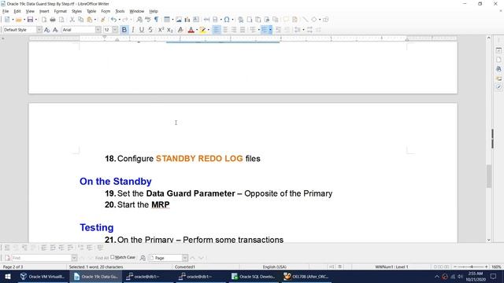Open the Font Size dropdown
This screenshot has height=283, width=504.
(115, 30)
